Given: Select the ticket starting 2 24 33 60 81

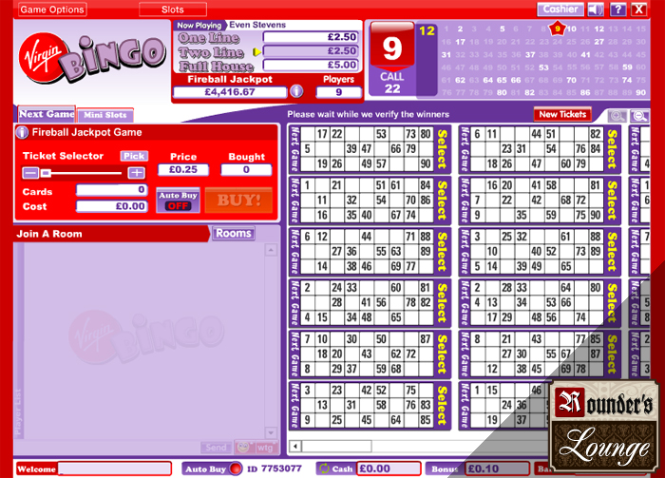Looking at the screenshot, I should click(442, 303).
